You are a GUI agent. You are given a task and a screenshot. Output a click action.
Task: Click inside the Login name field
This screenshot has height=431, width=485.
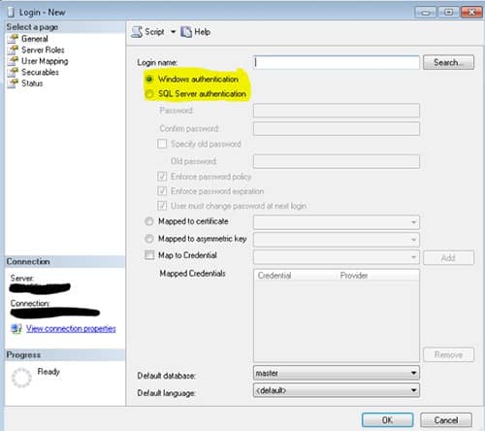[x=337, y=62]
